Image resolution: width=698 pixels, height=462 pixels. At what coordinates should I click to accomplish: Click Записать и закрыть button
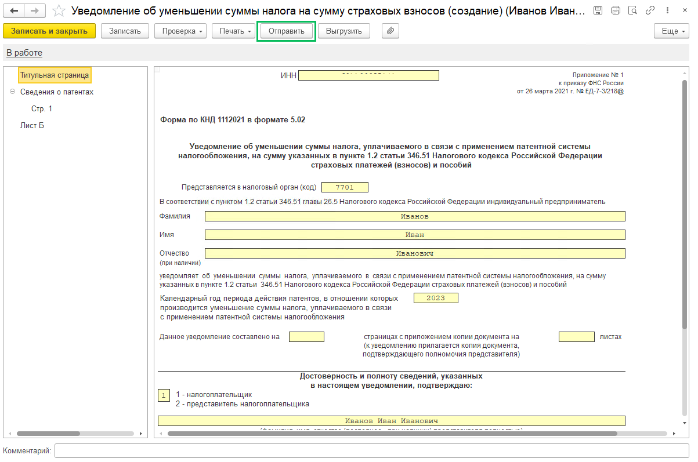pyautogui.click(x=49, y=31)
